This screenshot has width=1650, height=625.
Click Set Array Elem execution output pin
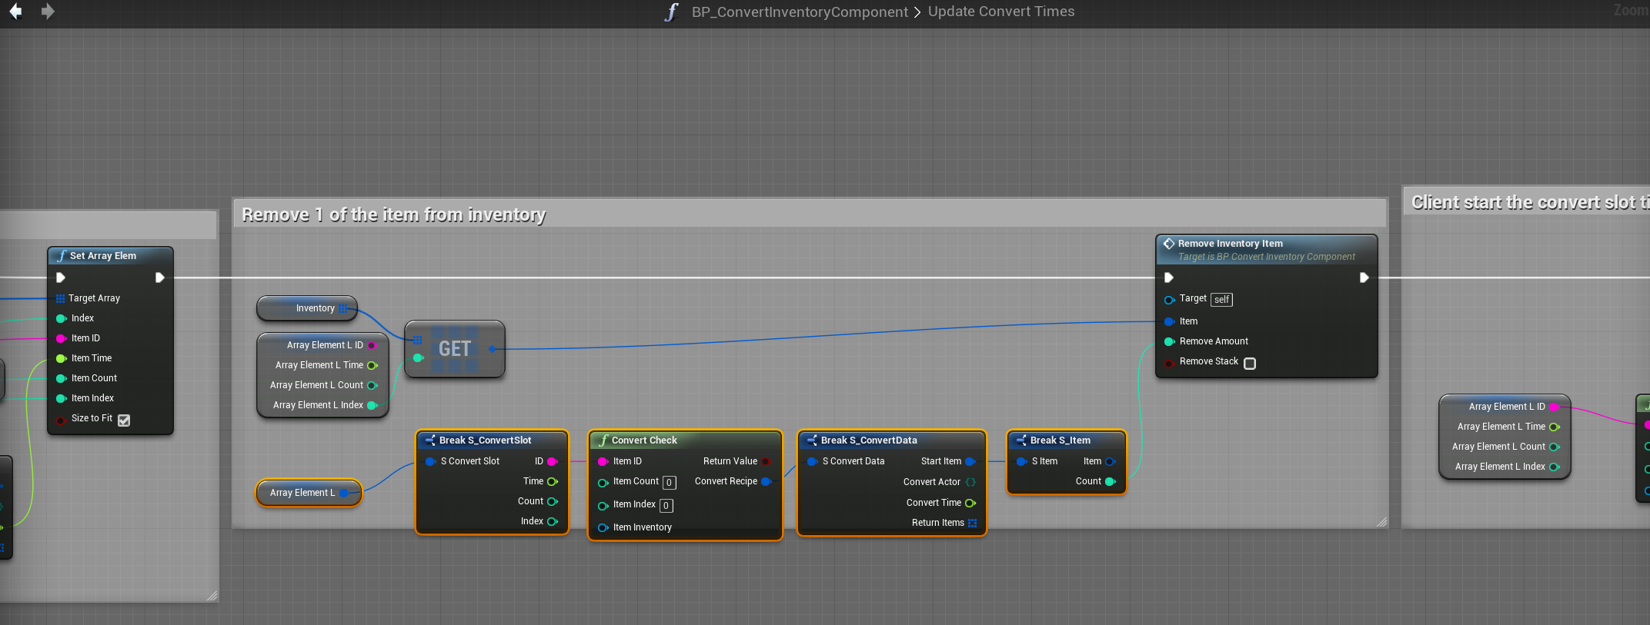click(159, 278)
